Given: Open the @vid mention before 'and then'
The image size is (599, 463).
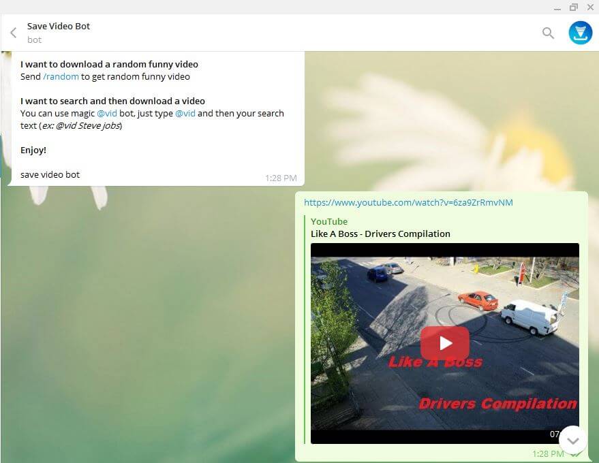Looking at the screenshot, I should [185, 113].
